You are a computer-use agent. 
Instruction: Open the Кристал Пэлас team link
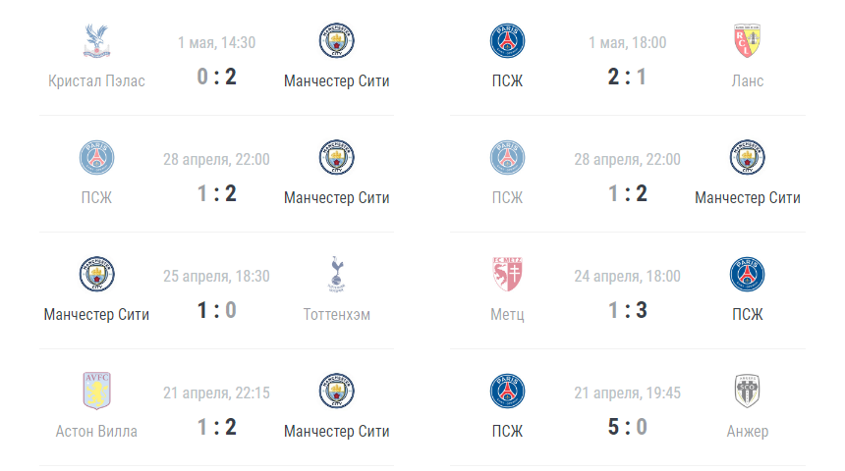tap(96, 80)
